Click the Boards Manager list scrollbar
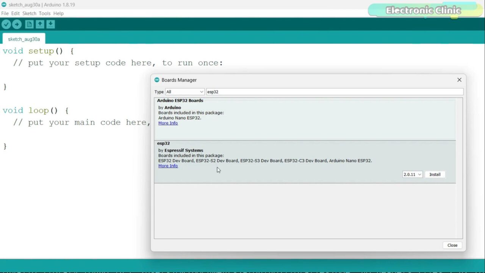This screenshot has width=485, height=273. click(x=459, y=168)
